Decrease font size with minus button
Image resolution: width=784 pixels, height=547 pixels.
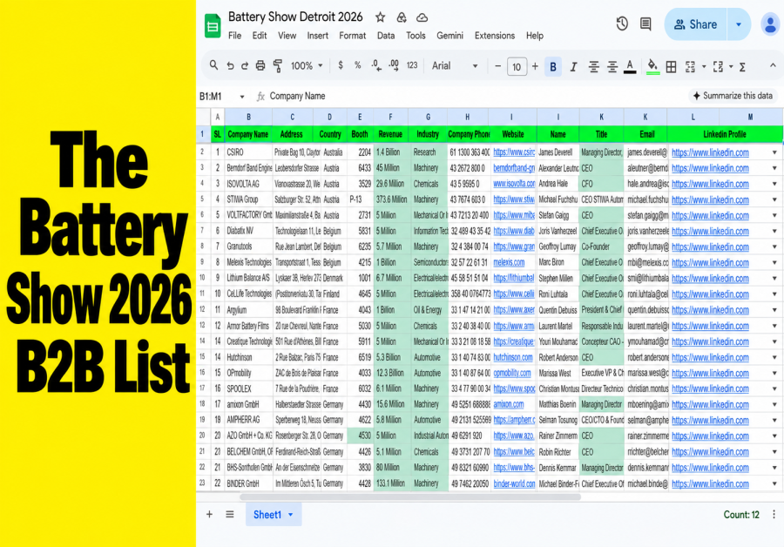497,66
